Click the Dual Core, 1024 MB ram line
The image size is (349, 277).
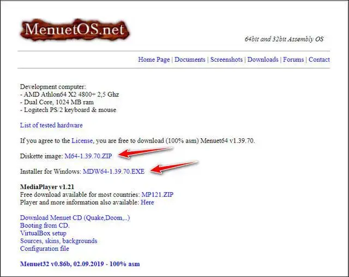coord(57,102)
